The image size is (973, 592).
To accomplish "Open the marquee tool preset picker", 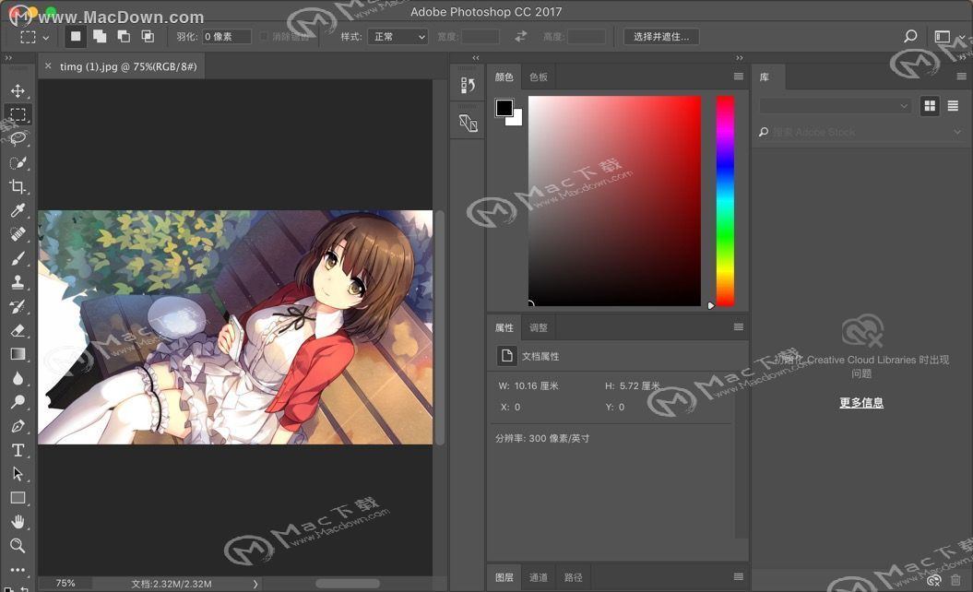I will click(x=46, y=37).
